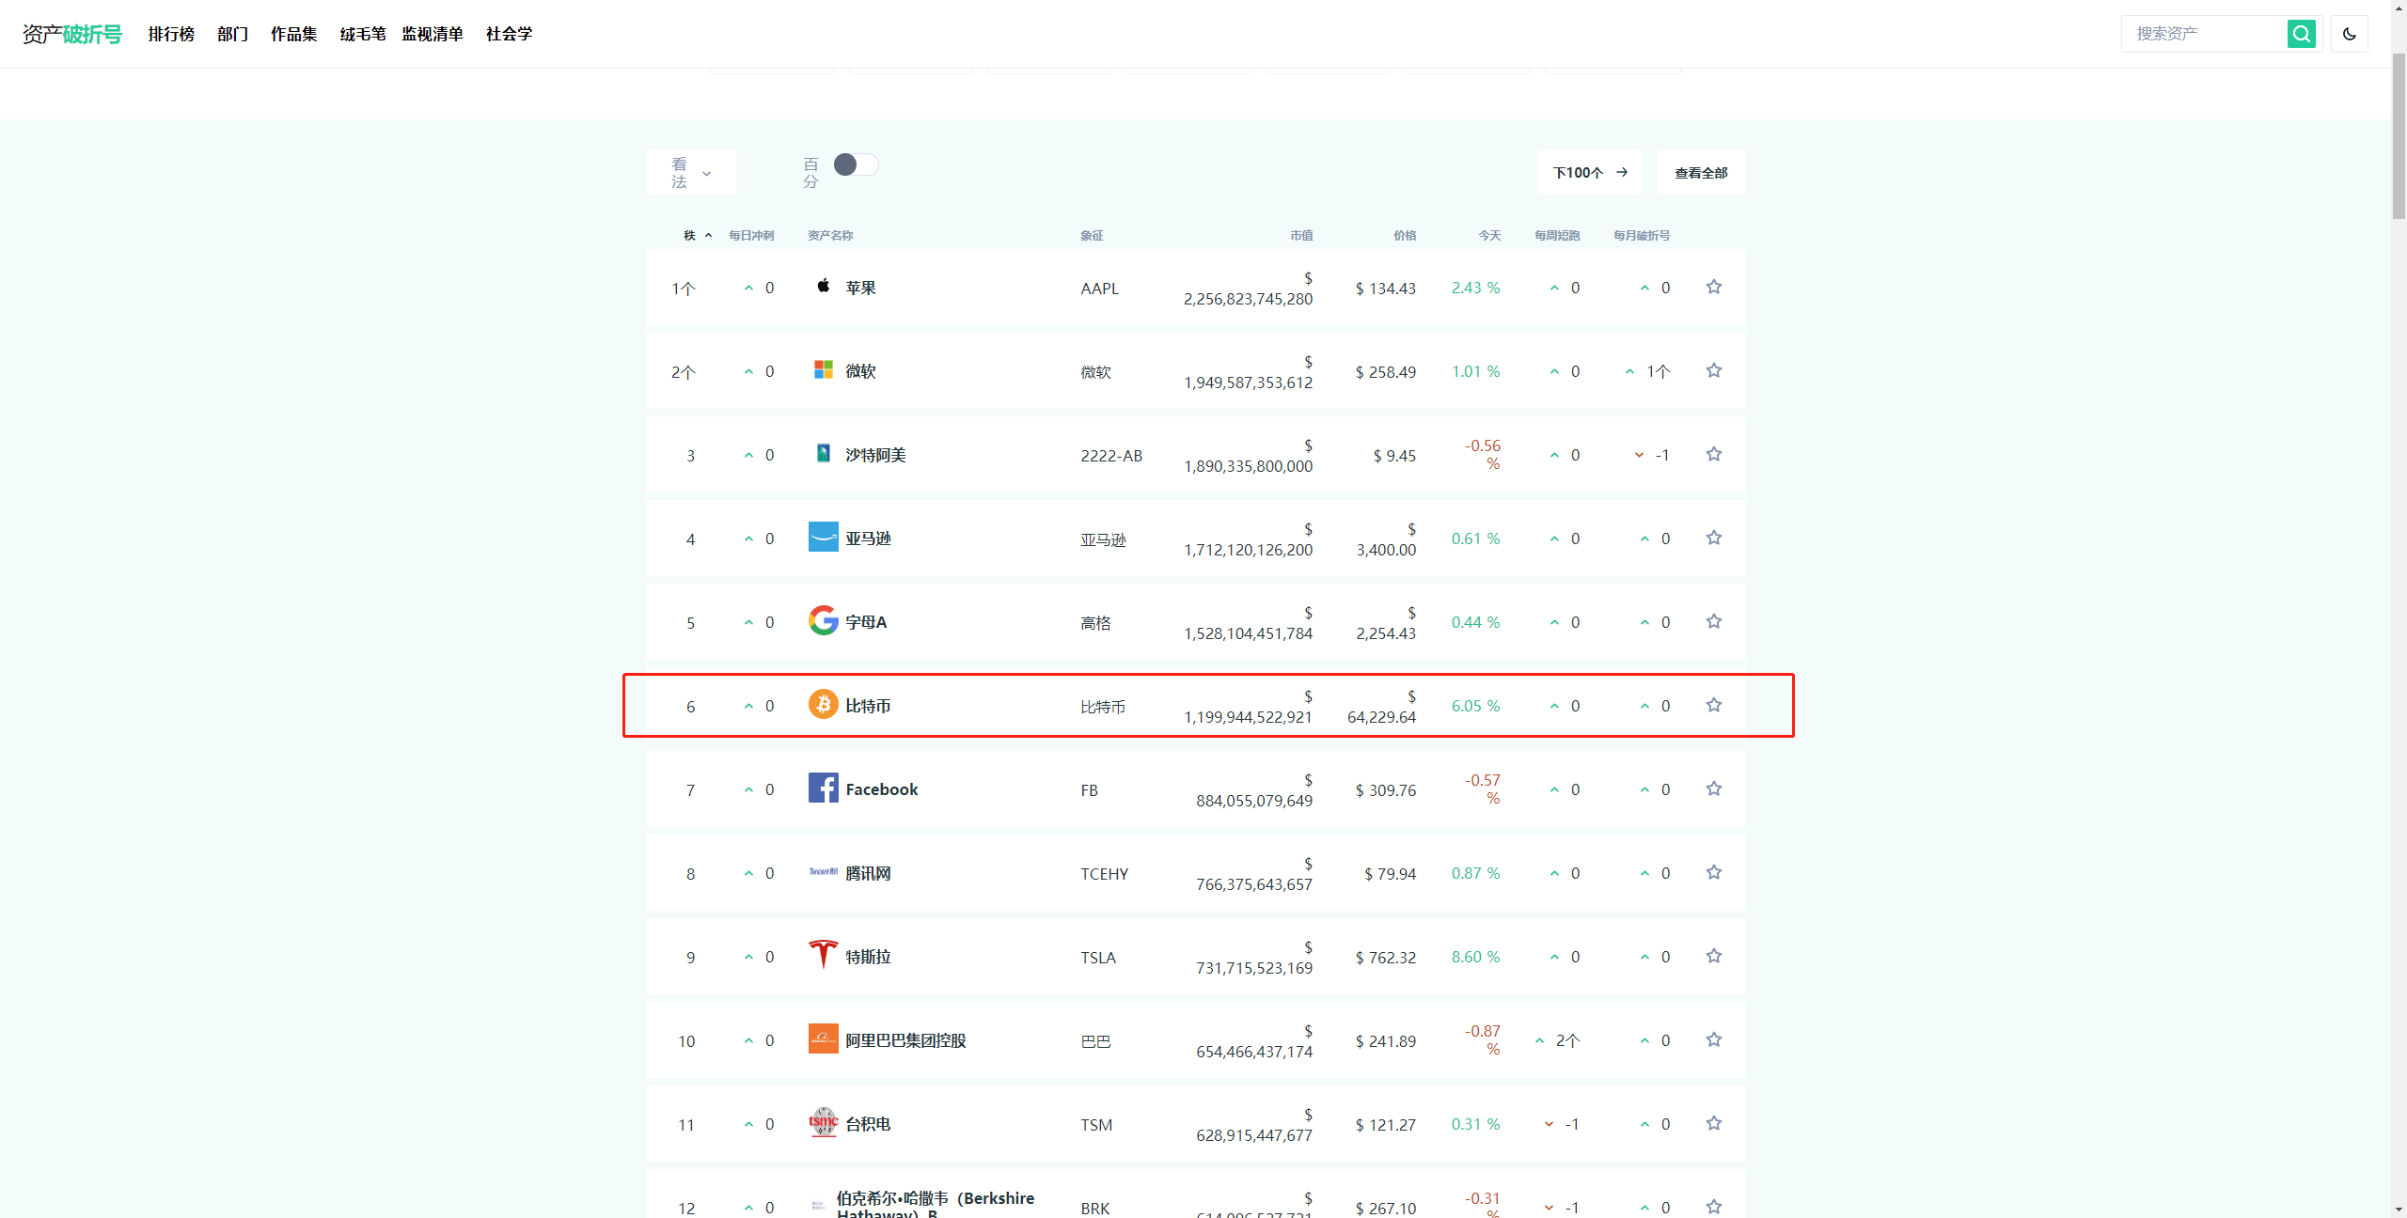
Task: Star the 沙特阿美 row
Action: [1714, 455]
